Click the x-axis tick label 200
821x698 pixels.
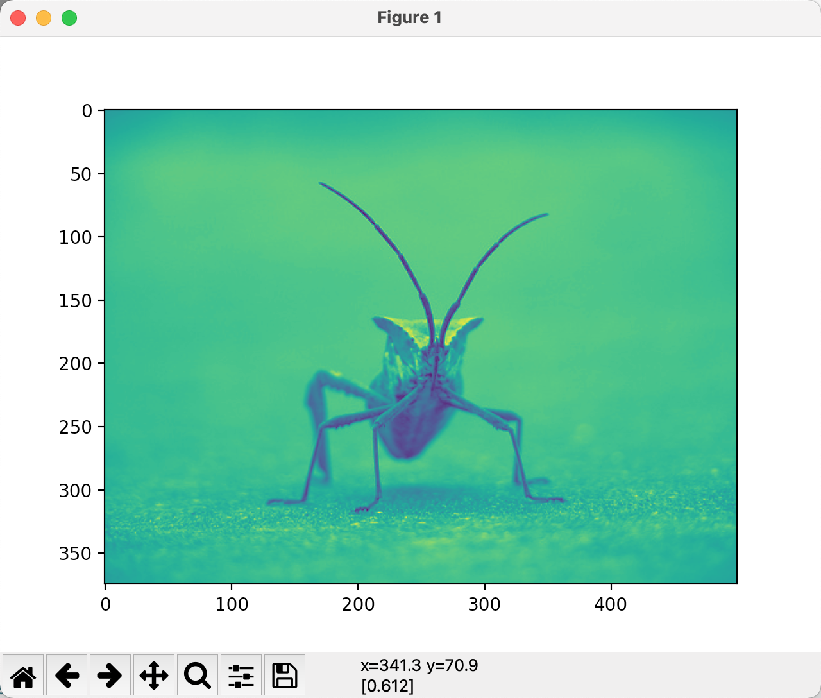pos(358,604)
